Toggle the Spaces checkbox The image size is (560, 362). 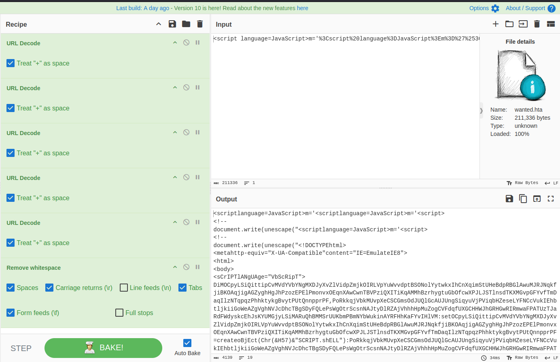(x=11, y=288)
